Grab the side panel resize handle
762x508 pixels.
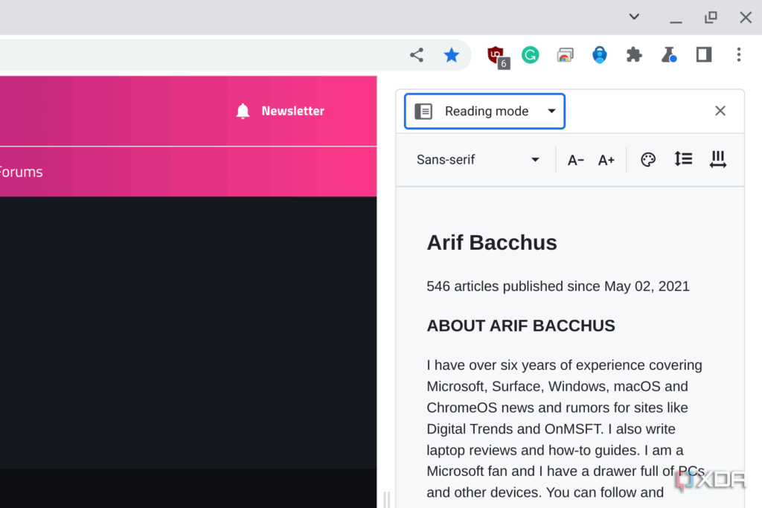(387, 499)
